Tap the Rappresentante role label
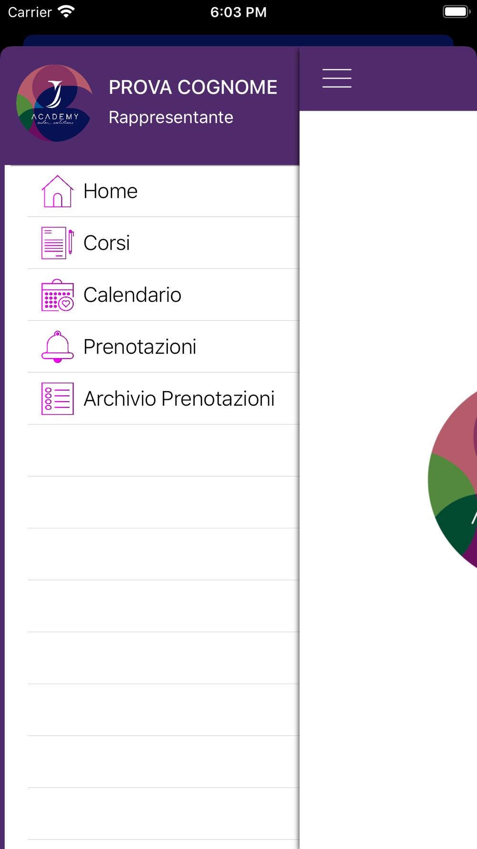 (171, 117)
